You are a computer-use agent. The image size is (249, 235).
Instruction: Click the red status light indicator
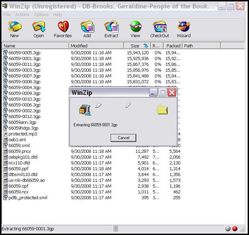pos(235,229)
